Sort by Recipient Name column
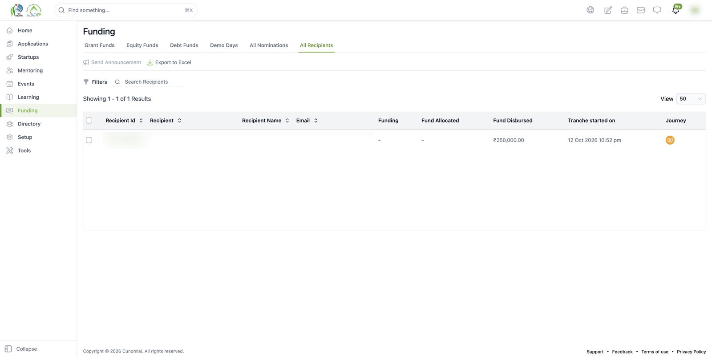 tap(287, 121)
